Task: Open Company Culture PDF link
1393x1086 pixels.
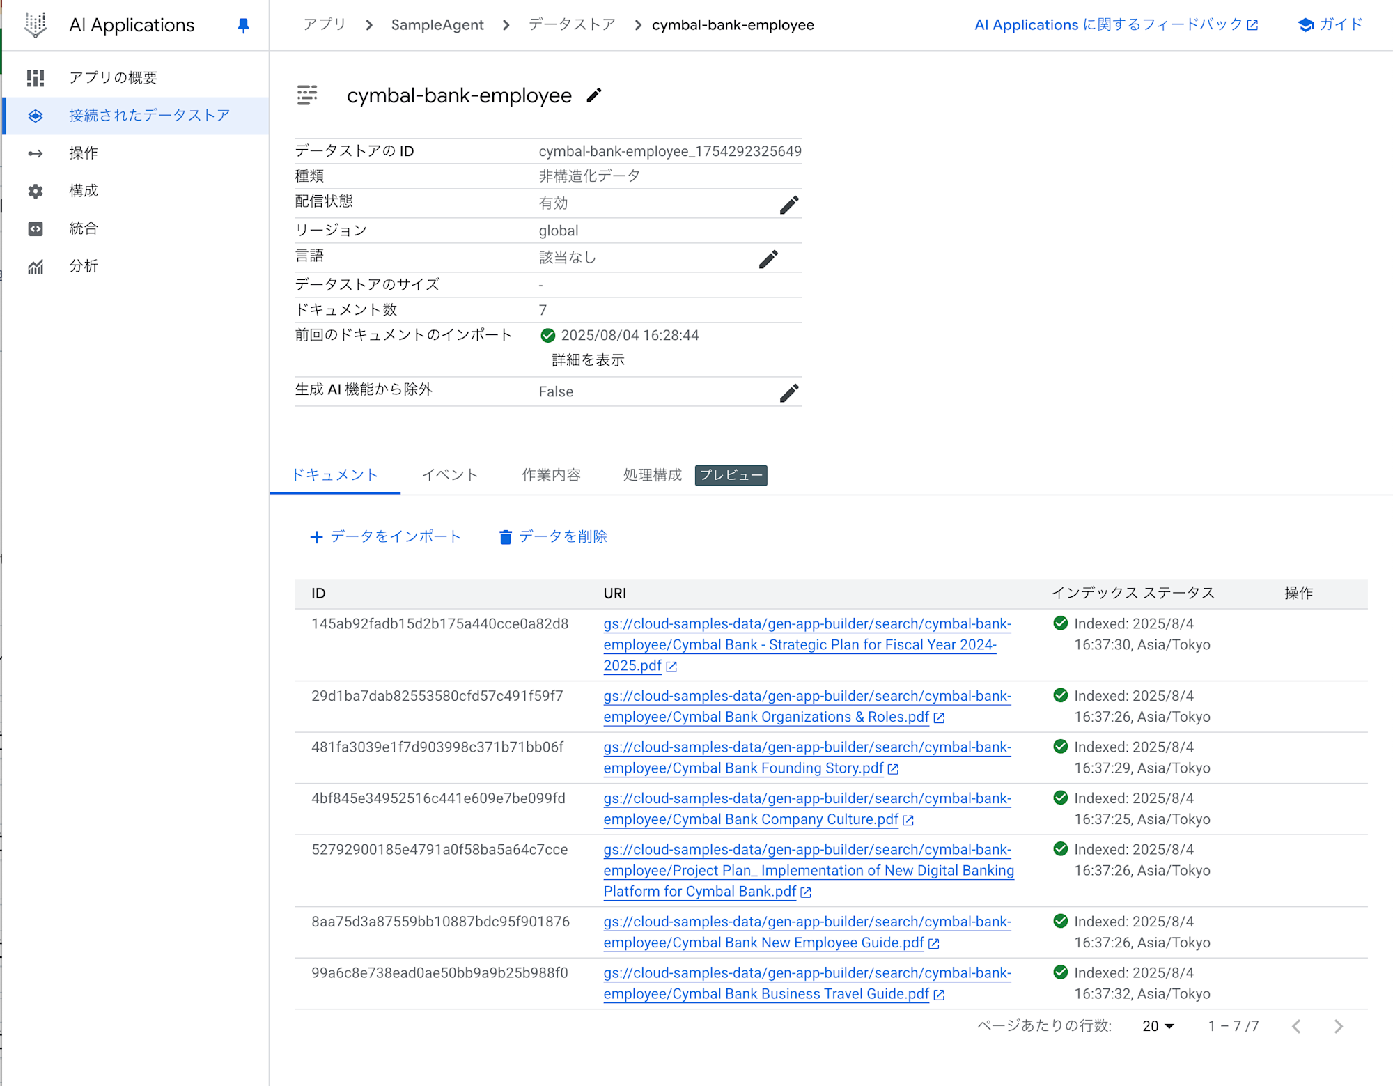Action: click(x=807, y=809)
